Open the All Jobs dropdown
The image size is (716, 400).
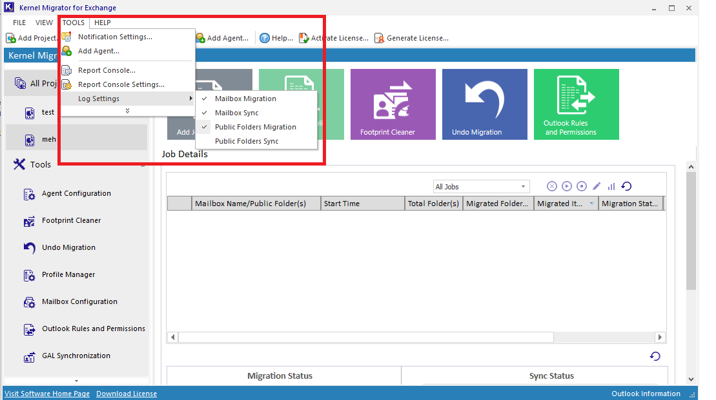(481, 186)
